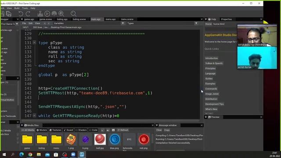The height and width of the screenshot is (158, 281).
Task: Collapse the while loop code fold
Action: 34,116
